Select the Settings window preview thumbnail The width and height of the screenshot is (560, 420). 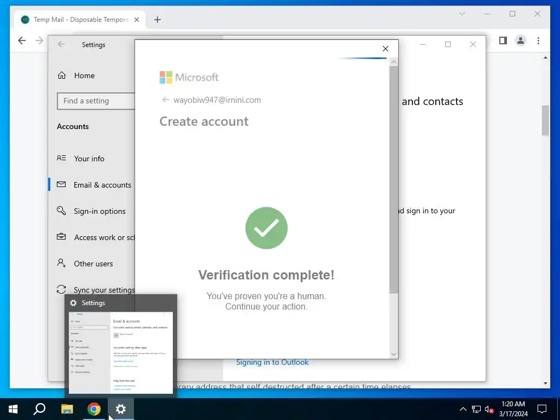tap(121, 353)
